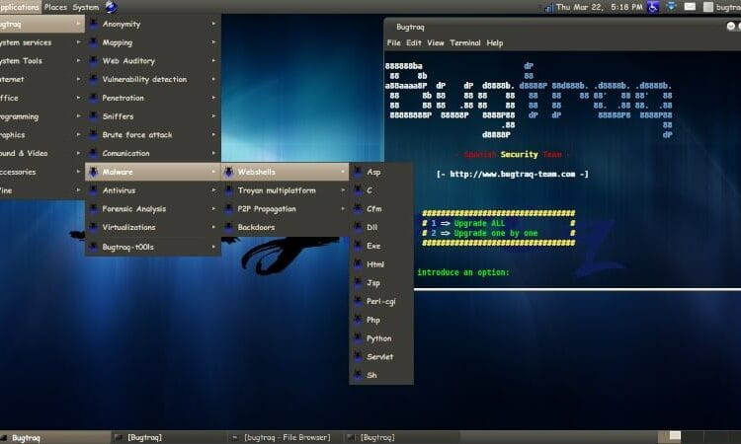
Task: Click the accessibility icon in top panel
Action: tap(653, 7)
